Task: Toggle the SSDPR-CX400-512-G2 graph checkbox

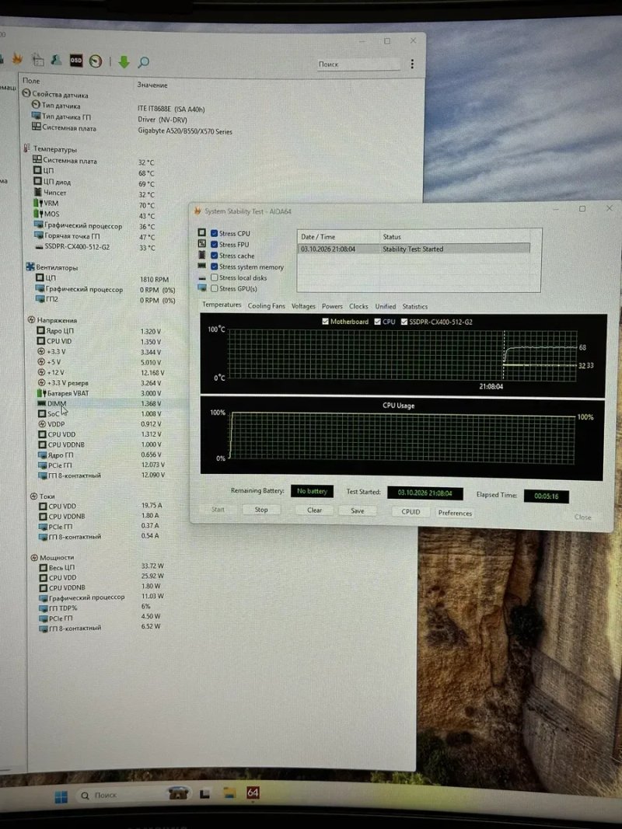Action: click(x=404, y=322)
